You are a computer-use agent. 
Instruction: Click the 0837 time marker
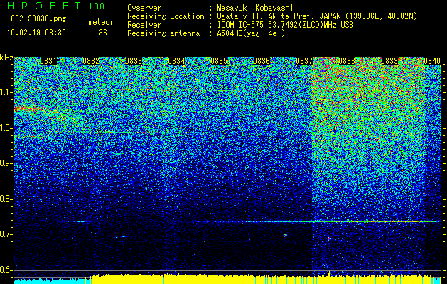(x=304, y=61)
